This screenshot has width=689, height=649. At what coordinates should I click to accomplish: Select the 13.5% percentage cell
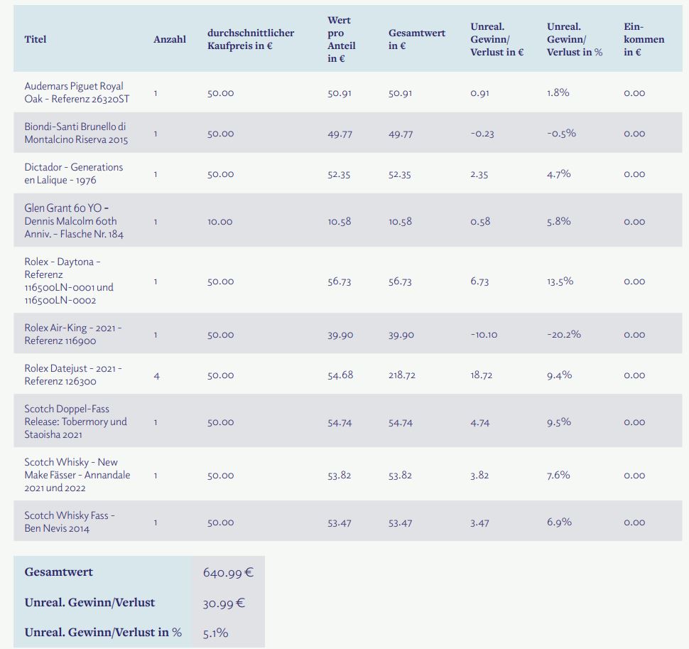tap(560, 281)
